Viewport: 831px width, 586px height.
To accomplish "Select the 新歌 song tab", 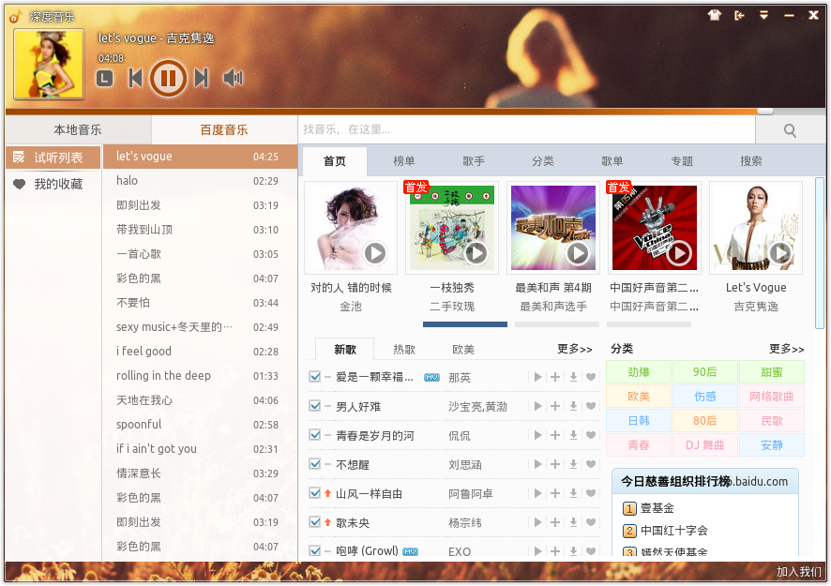I will tap(345, 349).
